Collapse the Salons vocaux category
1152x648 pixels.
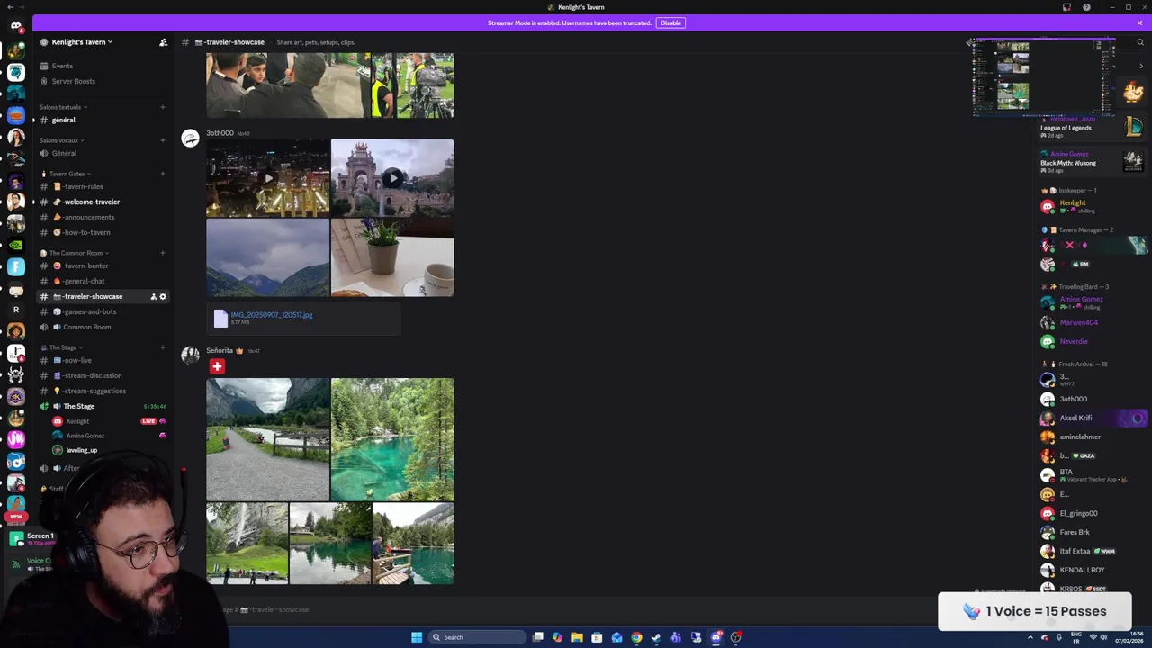point(61,140)
